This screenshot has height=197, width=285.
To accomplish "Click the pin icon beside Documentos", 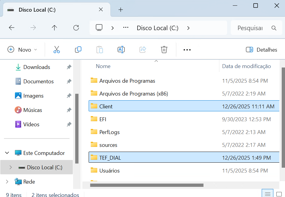I will pos(69,81).
